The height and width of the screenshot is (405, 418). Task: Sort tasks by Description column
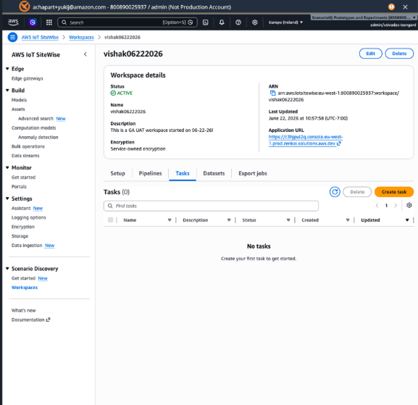tap(229, 220)
